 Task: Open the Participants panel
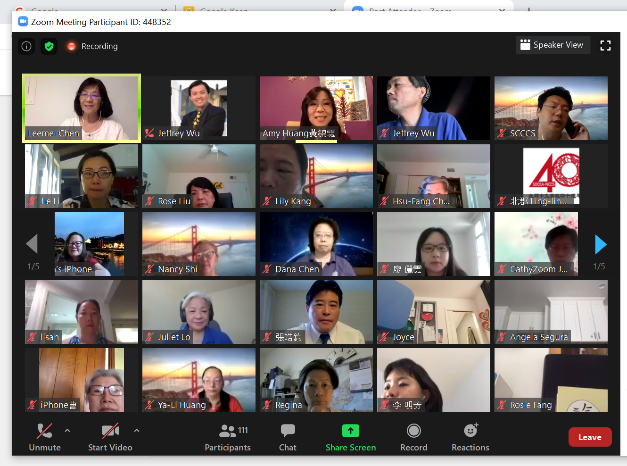228,437
